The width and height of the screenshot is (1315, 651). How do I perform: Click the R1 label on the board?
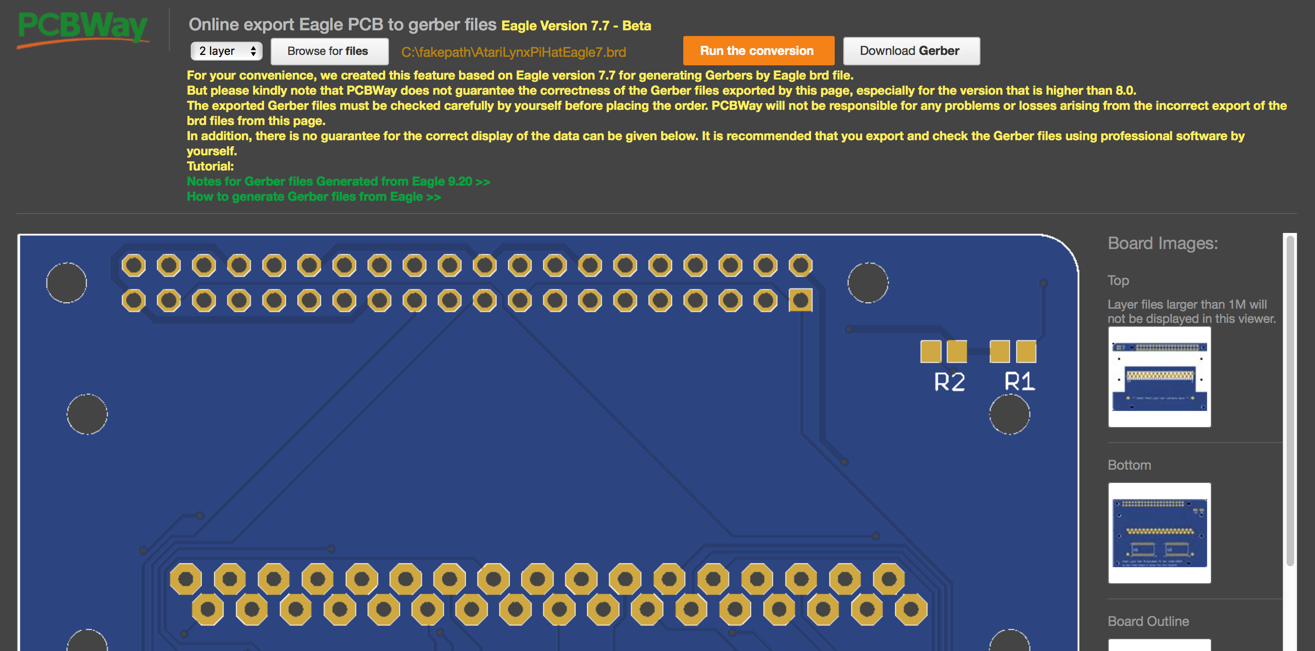tap(1019, 382)
